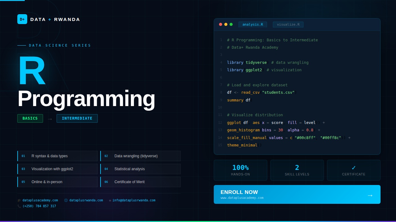Click the red dot in the code window

tap(221, 24)
